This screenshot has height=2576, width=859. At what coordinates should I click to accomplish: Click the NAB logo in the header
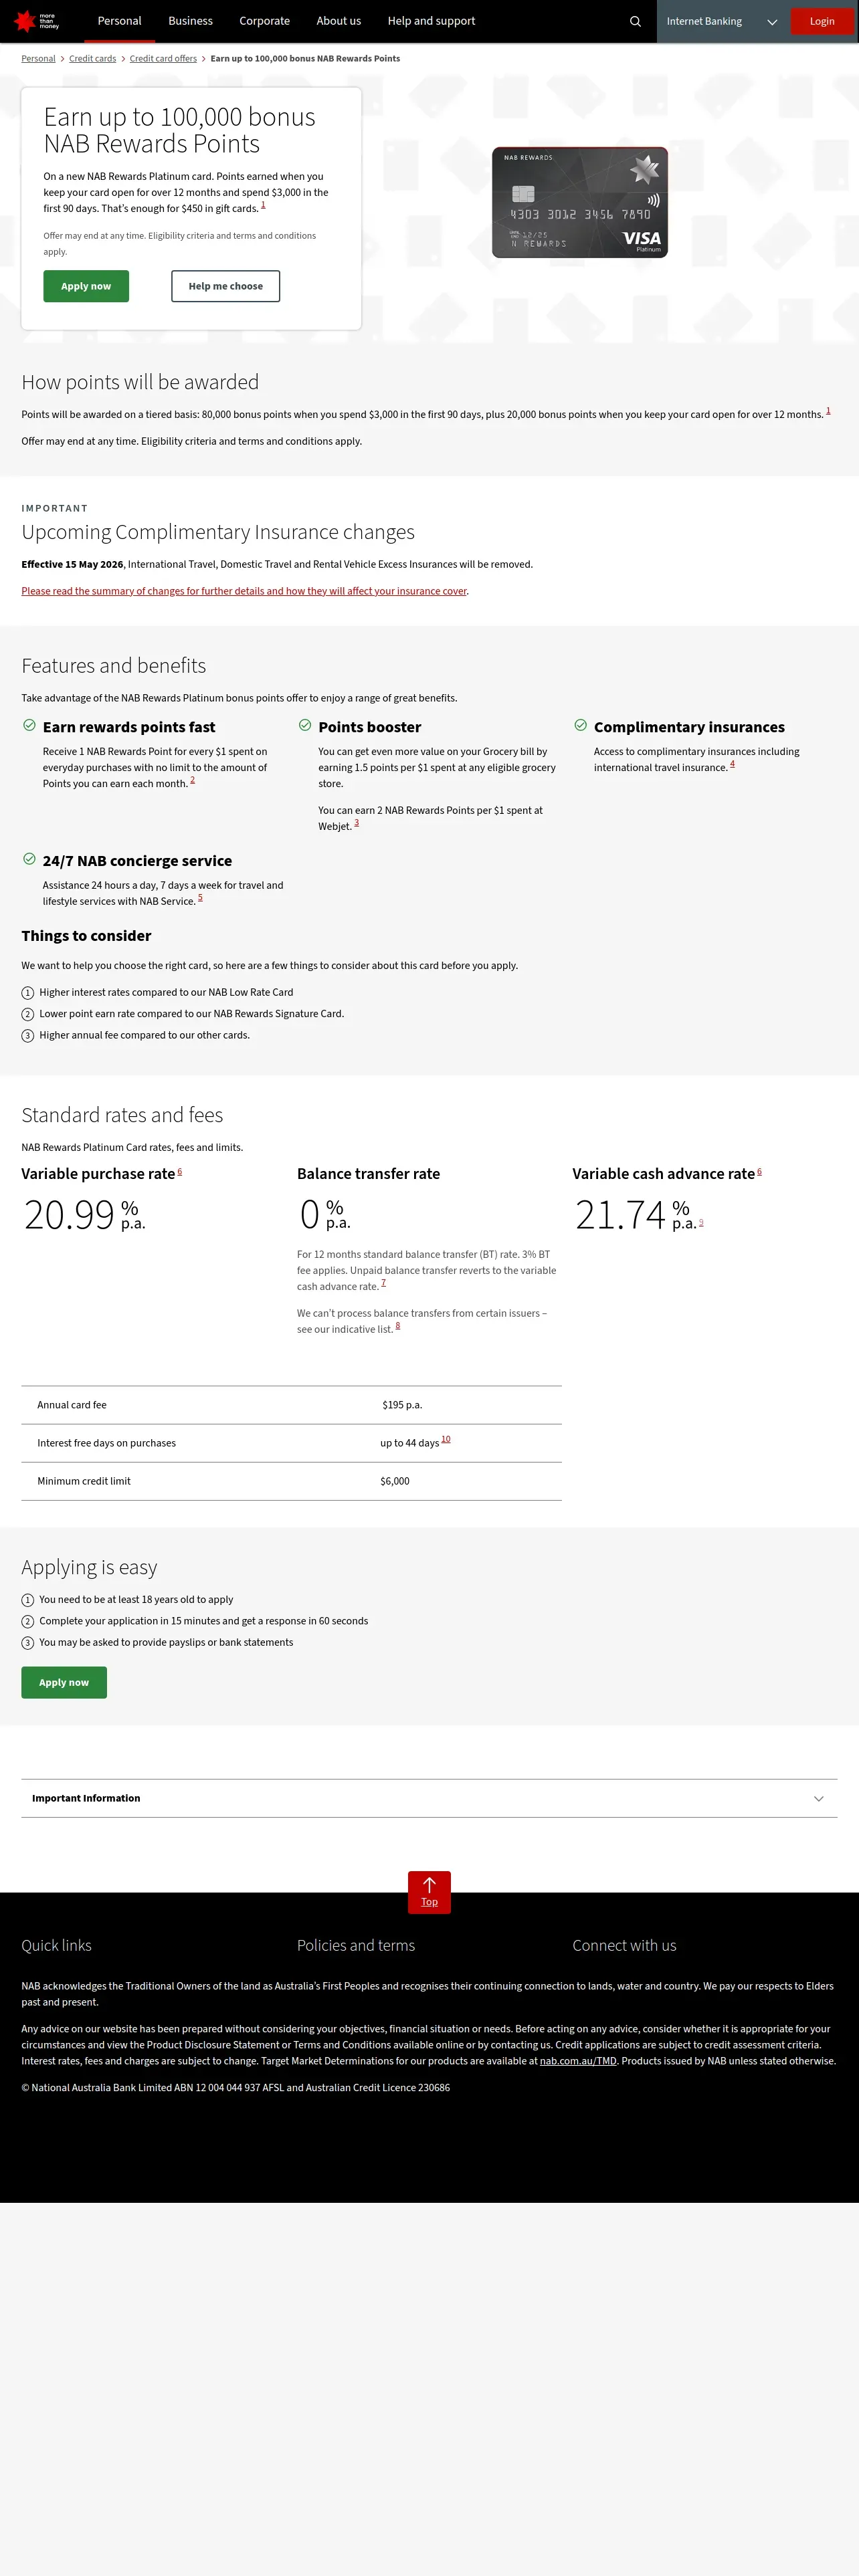tap(36, 21)
